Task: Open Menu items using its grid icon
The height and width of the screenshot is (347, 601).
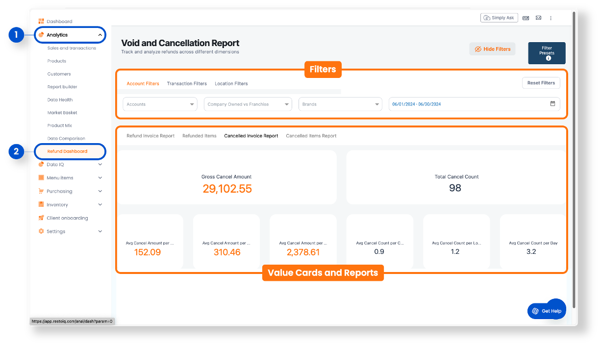Action: 42,177
